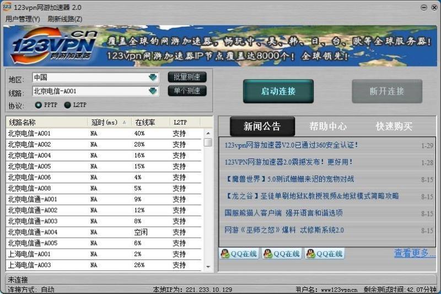The image size is (441, 294).
Task: Click the route list scrollbar thumb
Action: 208,143
